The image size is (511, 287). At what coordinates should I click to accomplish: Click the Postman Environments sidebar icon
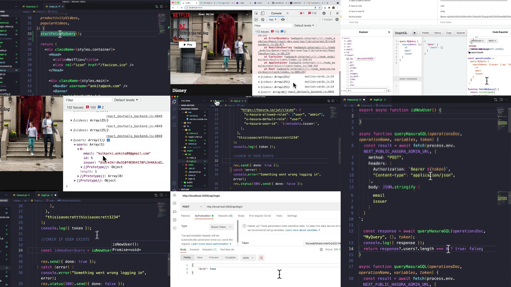point(174,203)
